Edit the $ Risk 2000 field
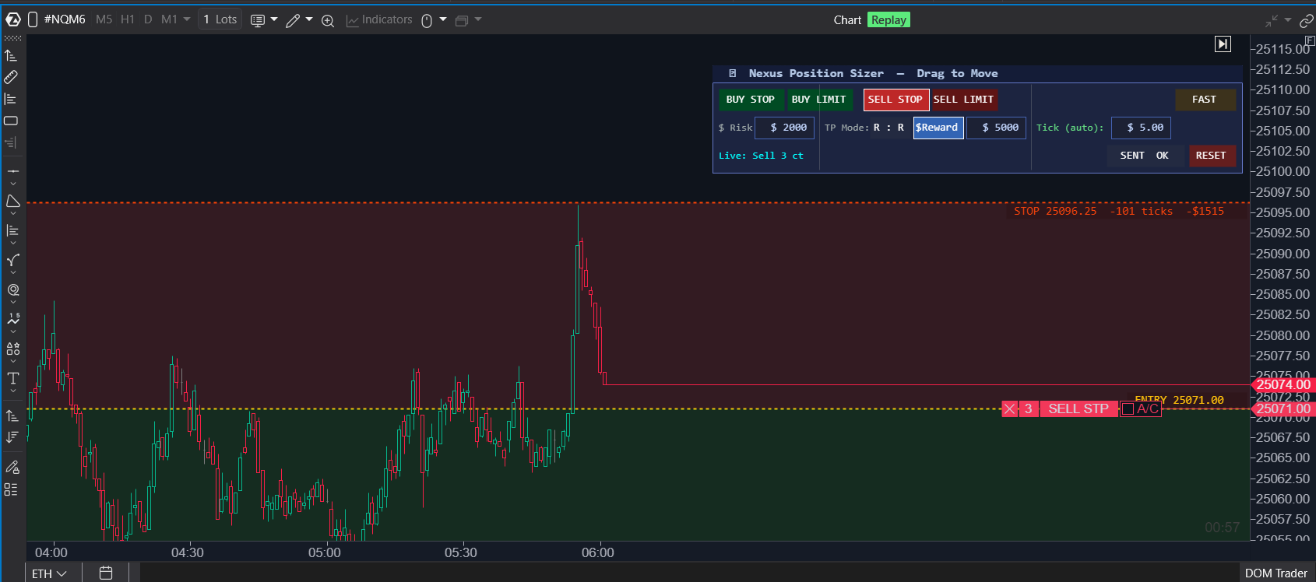This screenshot has height=582, width=1316. (x=785, y=128)
